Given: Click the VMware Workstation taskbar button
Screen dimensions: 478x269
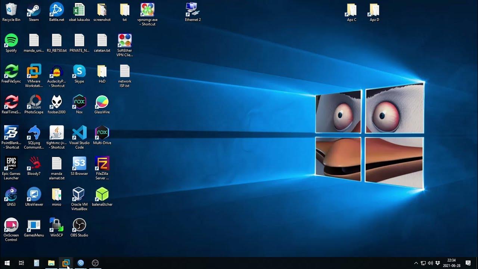Looking at the screenshot, I should click(66, 263).
